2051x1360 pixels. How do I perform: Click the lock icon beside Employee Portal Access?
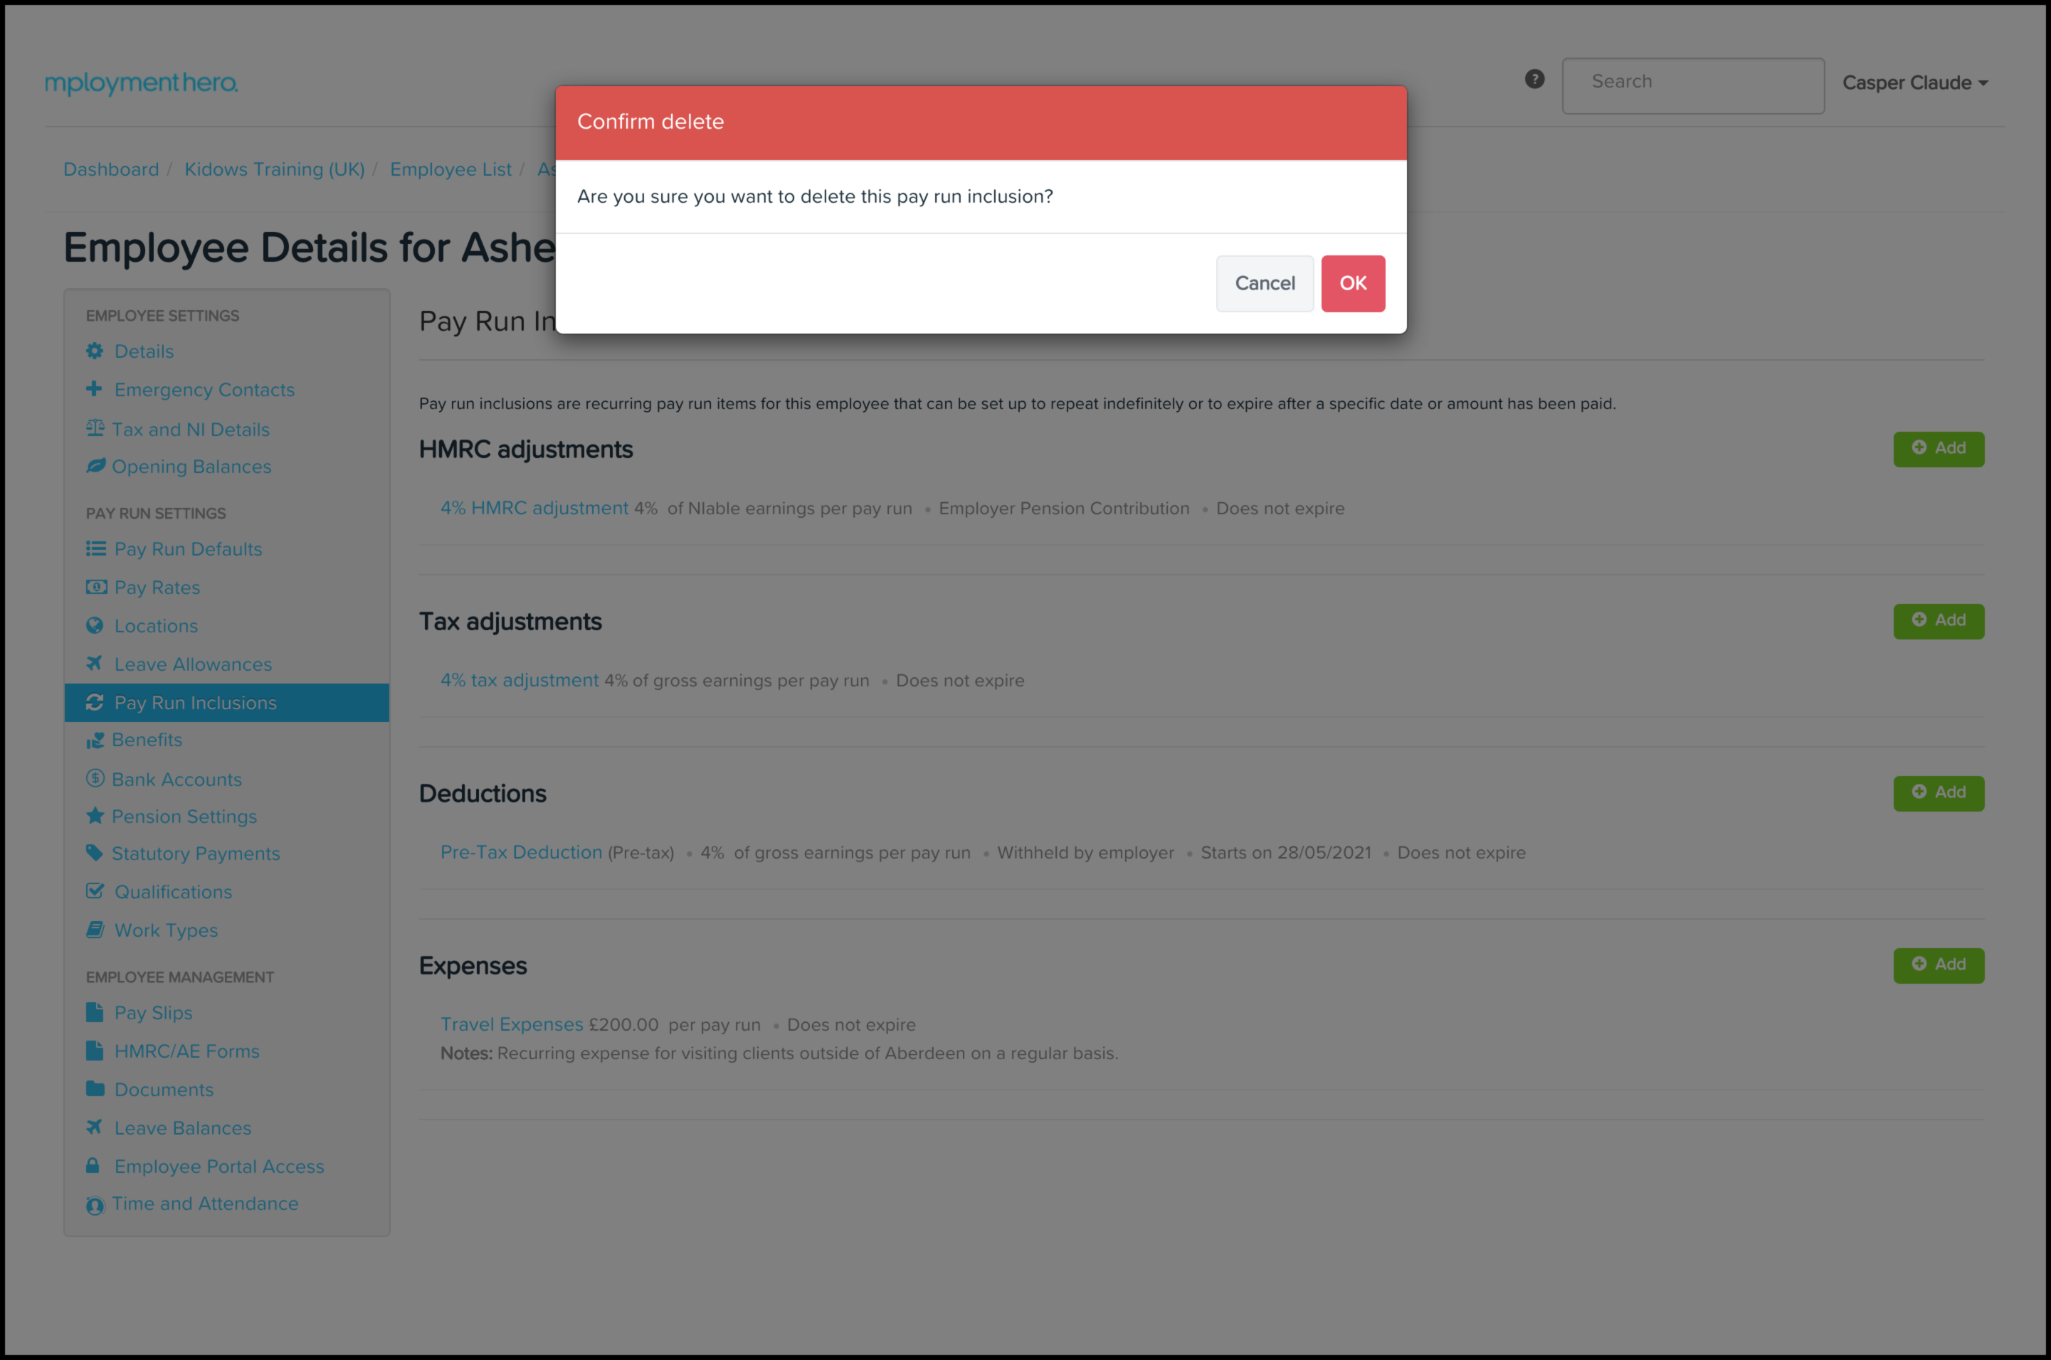tap(93, 1166)
